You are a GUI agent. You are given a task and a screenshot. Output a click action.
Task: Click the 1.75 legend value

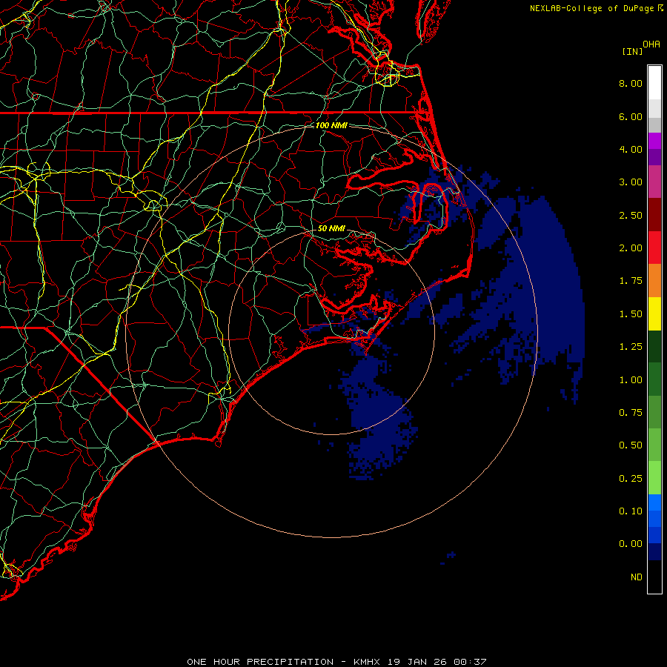pos(631,281)
